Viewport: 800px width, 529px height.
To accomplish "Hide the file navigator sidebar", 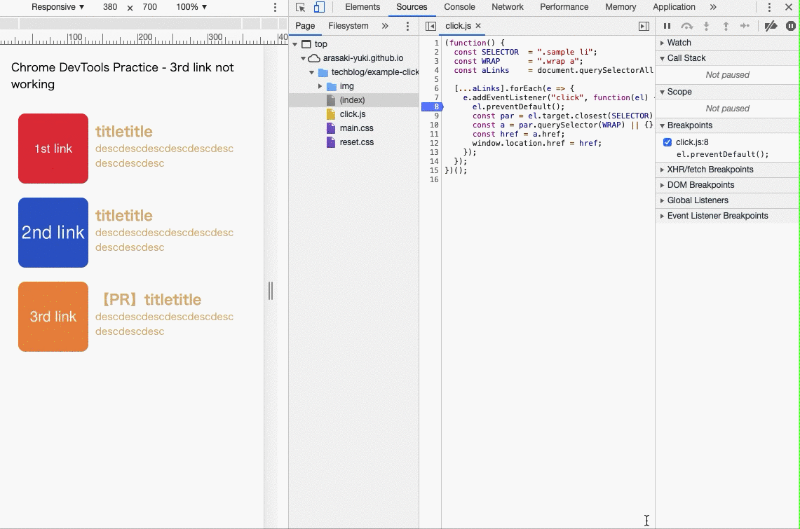I will (430, 26).
